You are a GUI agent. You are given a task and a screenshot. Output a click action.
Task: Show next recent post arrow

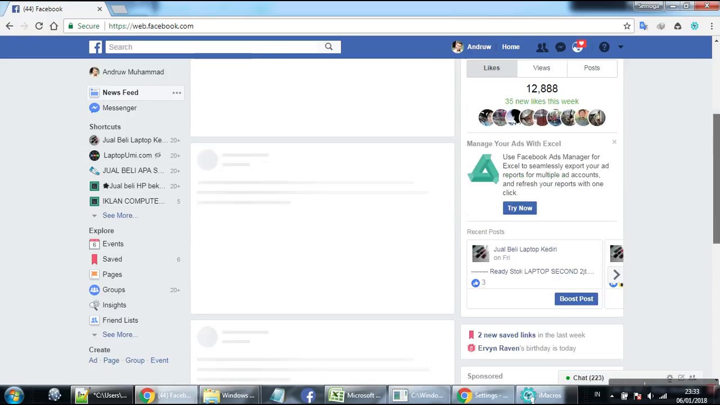point(616,274)
